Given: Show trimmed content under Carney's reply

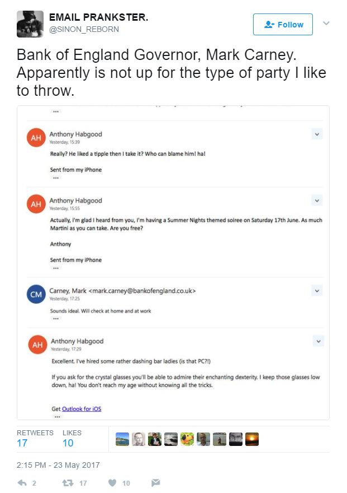Looking at the screenshot, I should 56,319.
